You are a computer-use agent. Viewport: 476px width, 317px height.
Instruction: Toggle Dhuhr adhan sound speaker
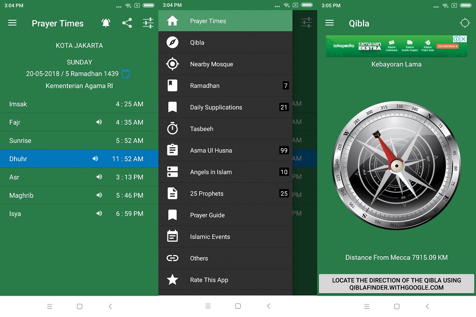(95, 159)
